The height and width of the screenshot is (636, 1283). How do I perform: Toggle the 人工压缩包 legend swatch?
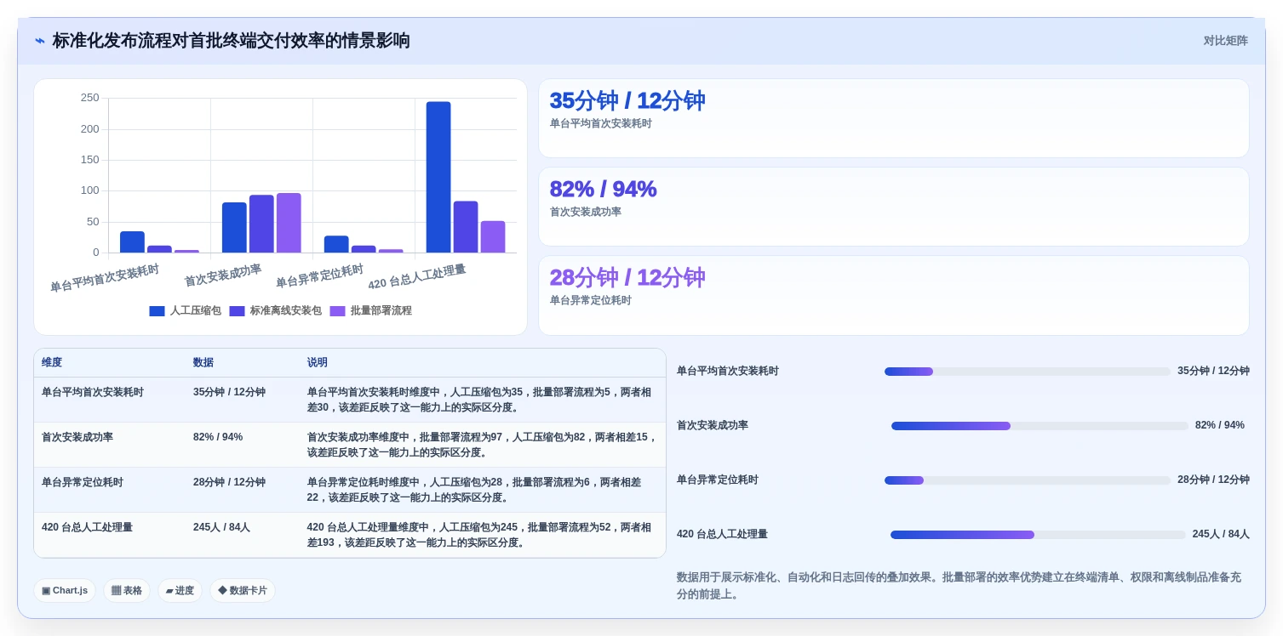[x=157, y=311]
